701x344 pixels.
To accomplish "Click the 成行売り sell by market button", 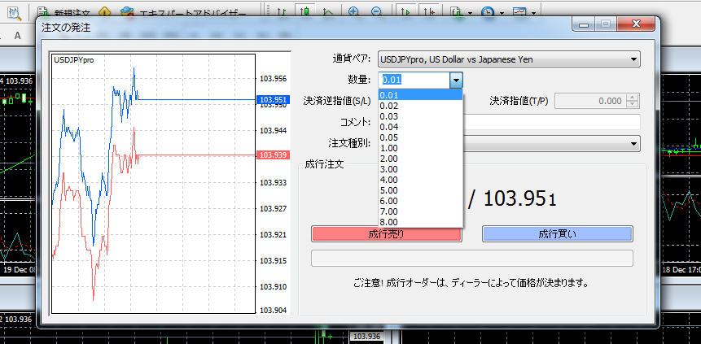I will [x=387, y=234].
